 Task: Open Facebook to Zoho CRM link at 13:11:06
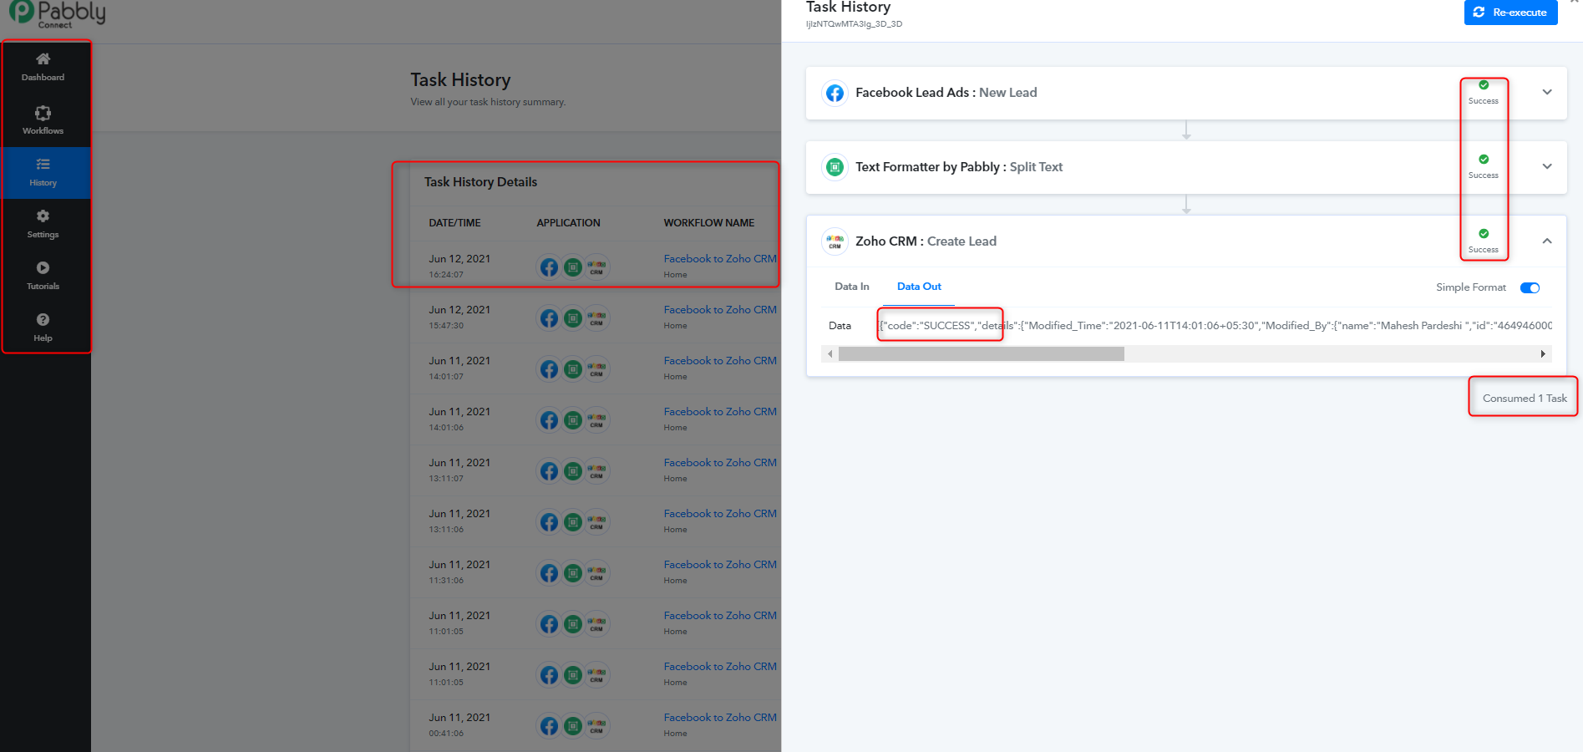[720, 514]
